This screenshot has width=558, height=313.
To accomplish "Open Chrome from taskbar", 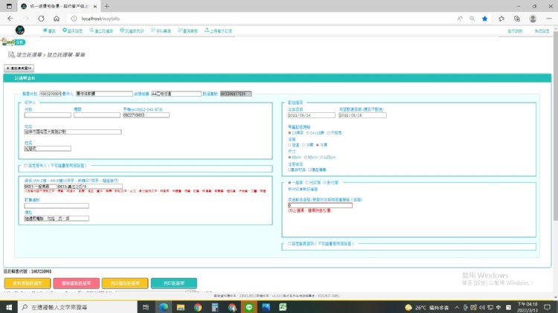I will tap(197, 307).
